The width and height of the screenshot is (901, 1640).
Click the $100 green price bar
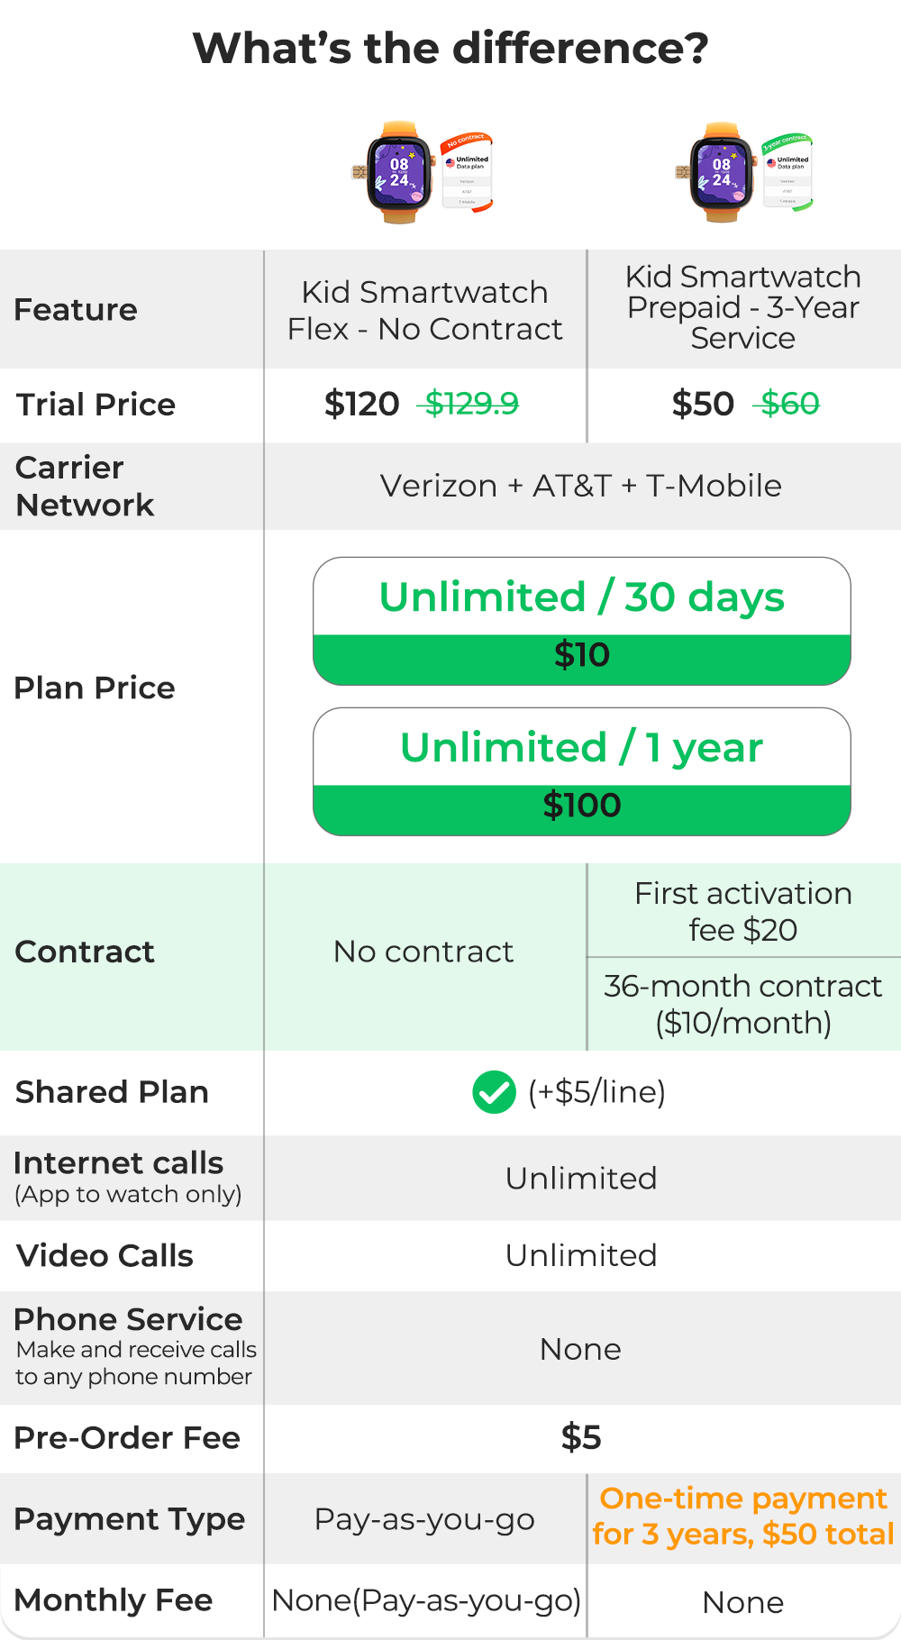[581, 806]
